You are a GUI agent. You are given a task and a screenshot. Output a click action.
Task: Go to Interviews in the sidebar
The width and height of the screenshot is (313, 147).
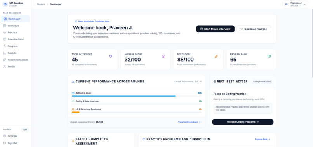click(x=16, y=26)
